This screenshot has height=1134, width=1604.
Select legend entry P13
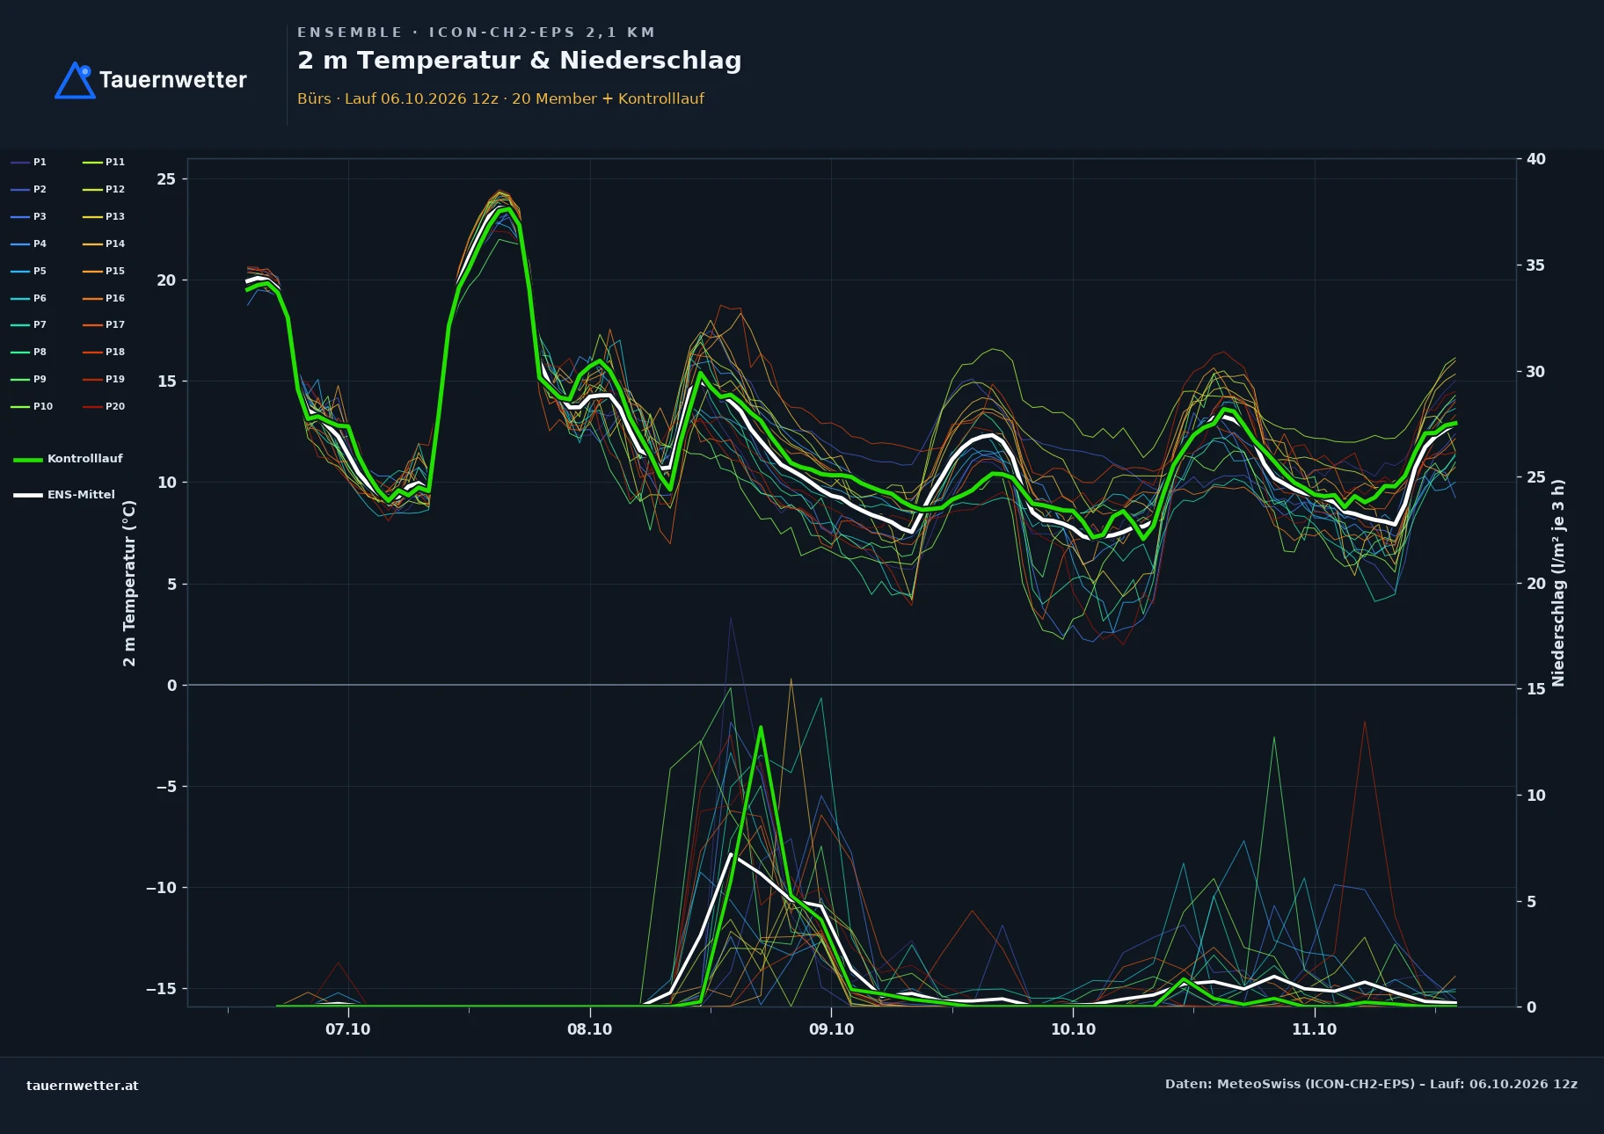104,216
